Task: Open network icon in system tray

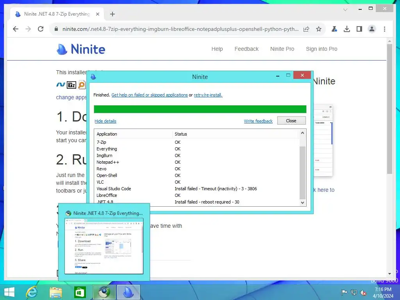Action: tap(354, 293)
